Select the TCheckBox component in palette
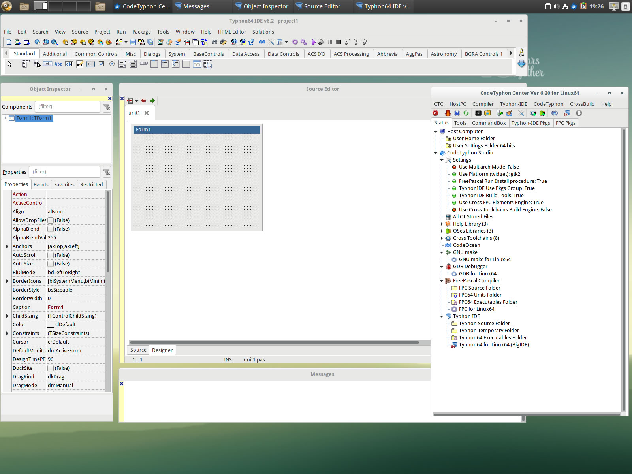632x474 pixels. (x=101, y=64)
